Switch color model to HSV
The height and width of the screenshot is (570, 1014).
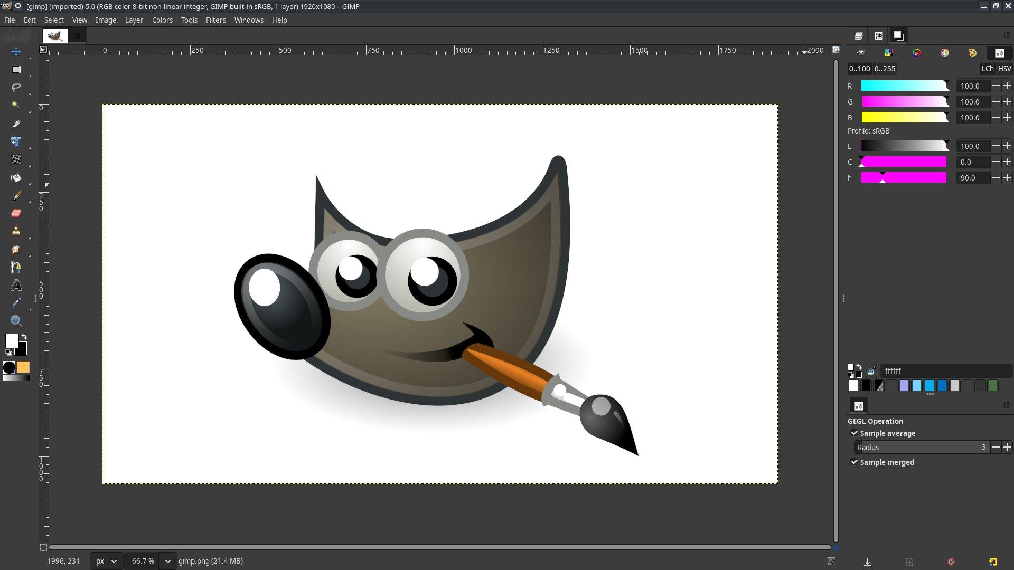(1004, 69)
